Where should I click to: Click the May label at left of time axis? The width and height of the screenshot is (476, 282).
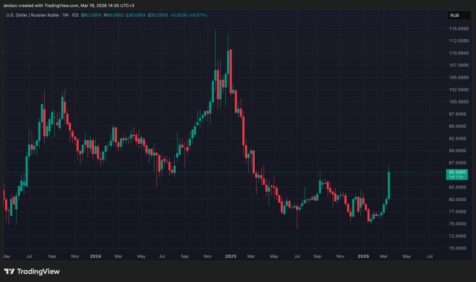(x=7, y=256)
